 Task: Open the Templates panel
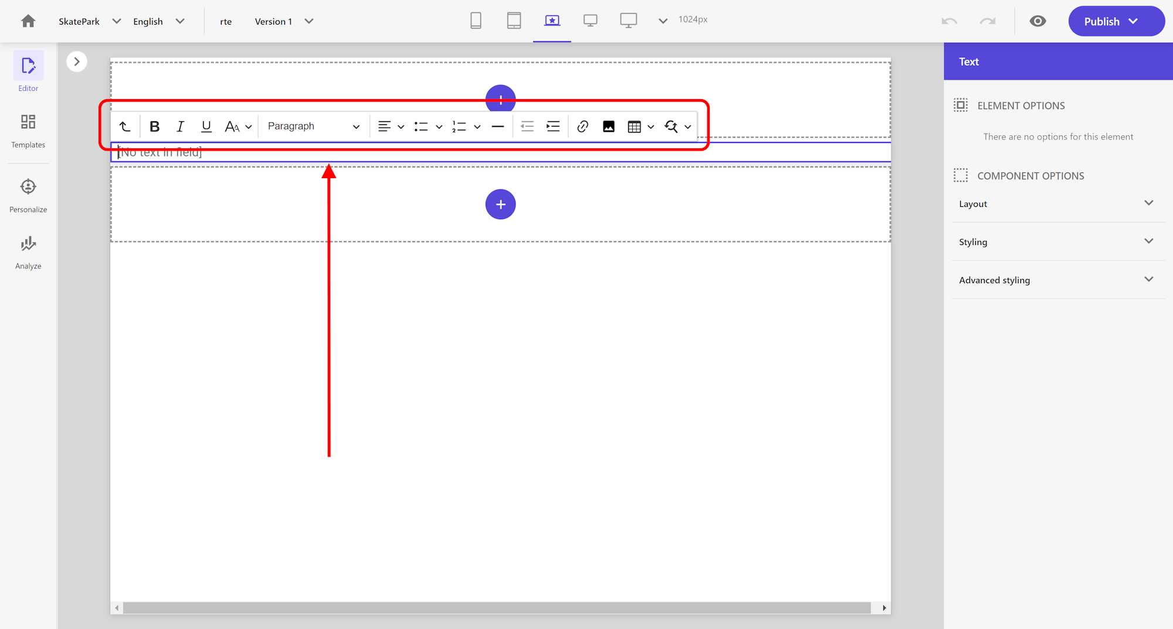(x=28, y=131)
